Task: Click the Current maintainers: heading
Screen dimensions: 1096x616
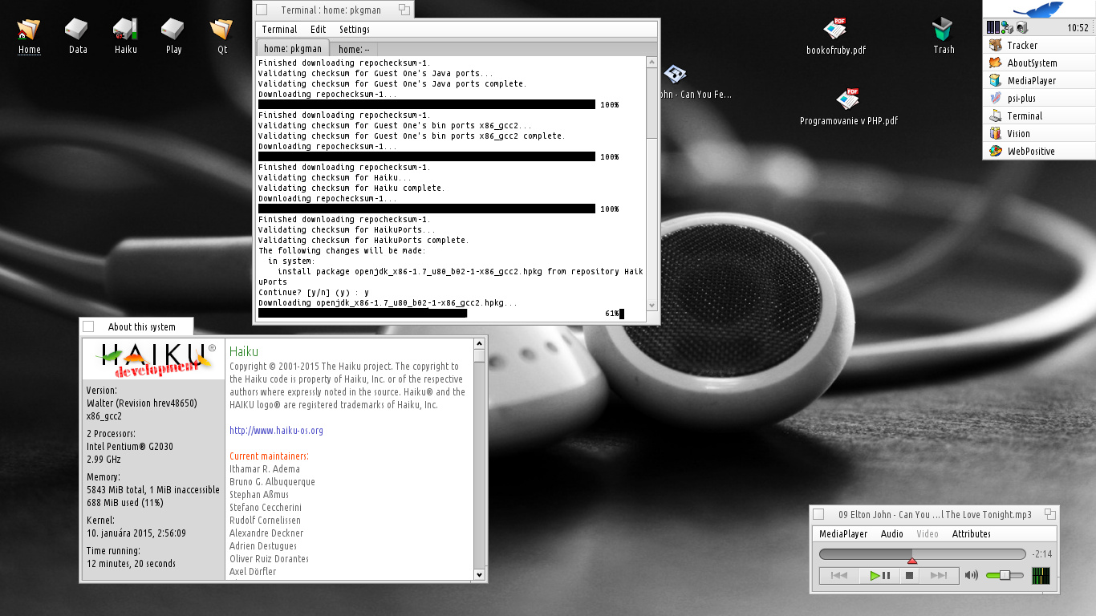Action: coord(269,456)
